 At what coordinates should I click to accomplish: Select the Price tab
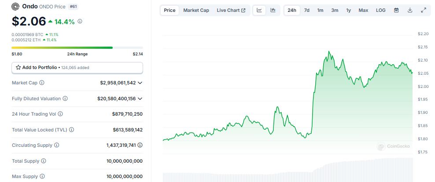point(170,10)
